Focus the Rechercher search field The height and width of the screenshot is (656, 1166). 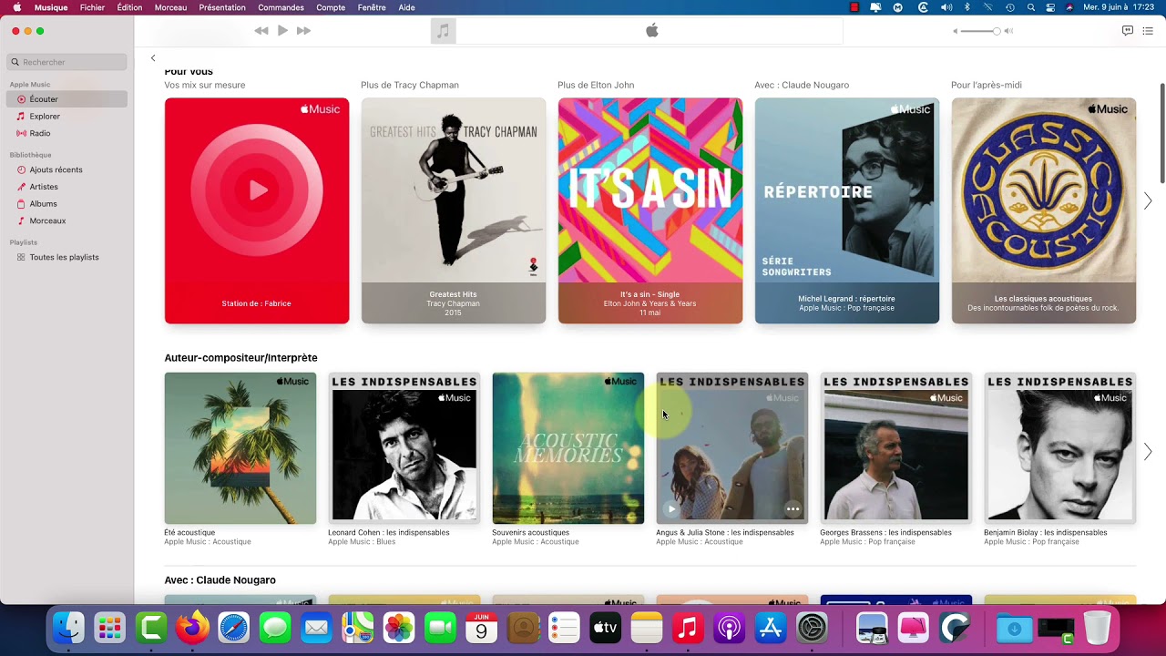(x=67, y=62)
